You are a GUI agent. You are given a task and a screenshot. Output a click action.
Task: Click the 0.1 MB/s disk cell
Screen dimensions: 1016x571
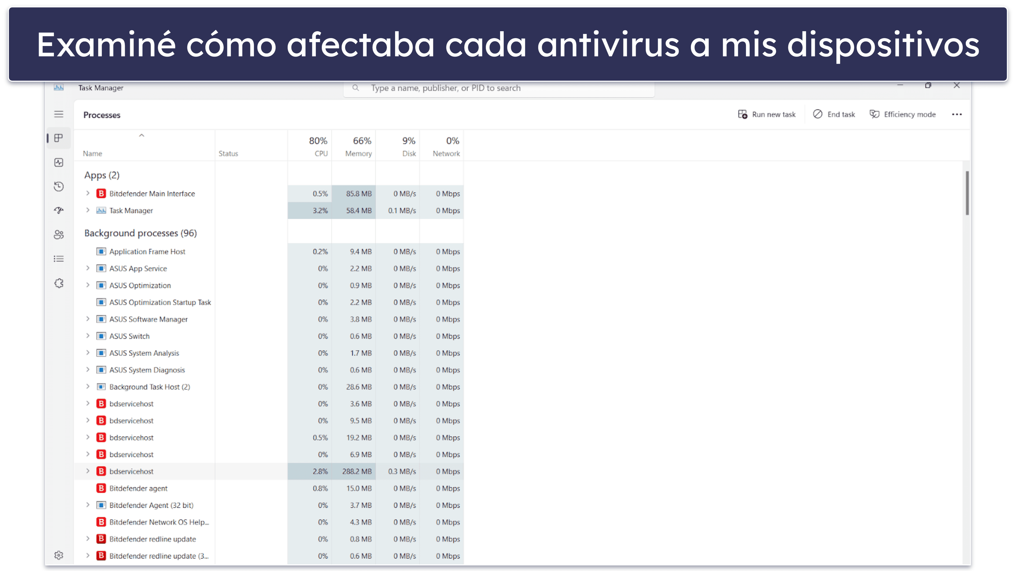coord(398,211)
